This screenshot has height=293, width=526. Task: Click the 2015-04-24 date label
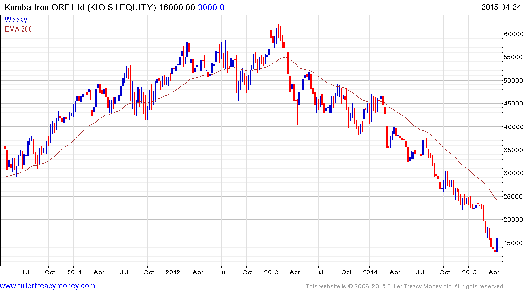click(501, 7)
